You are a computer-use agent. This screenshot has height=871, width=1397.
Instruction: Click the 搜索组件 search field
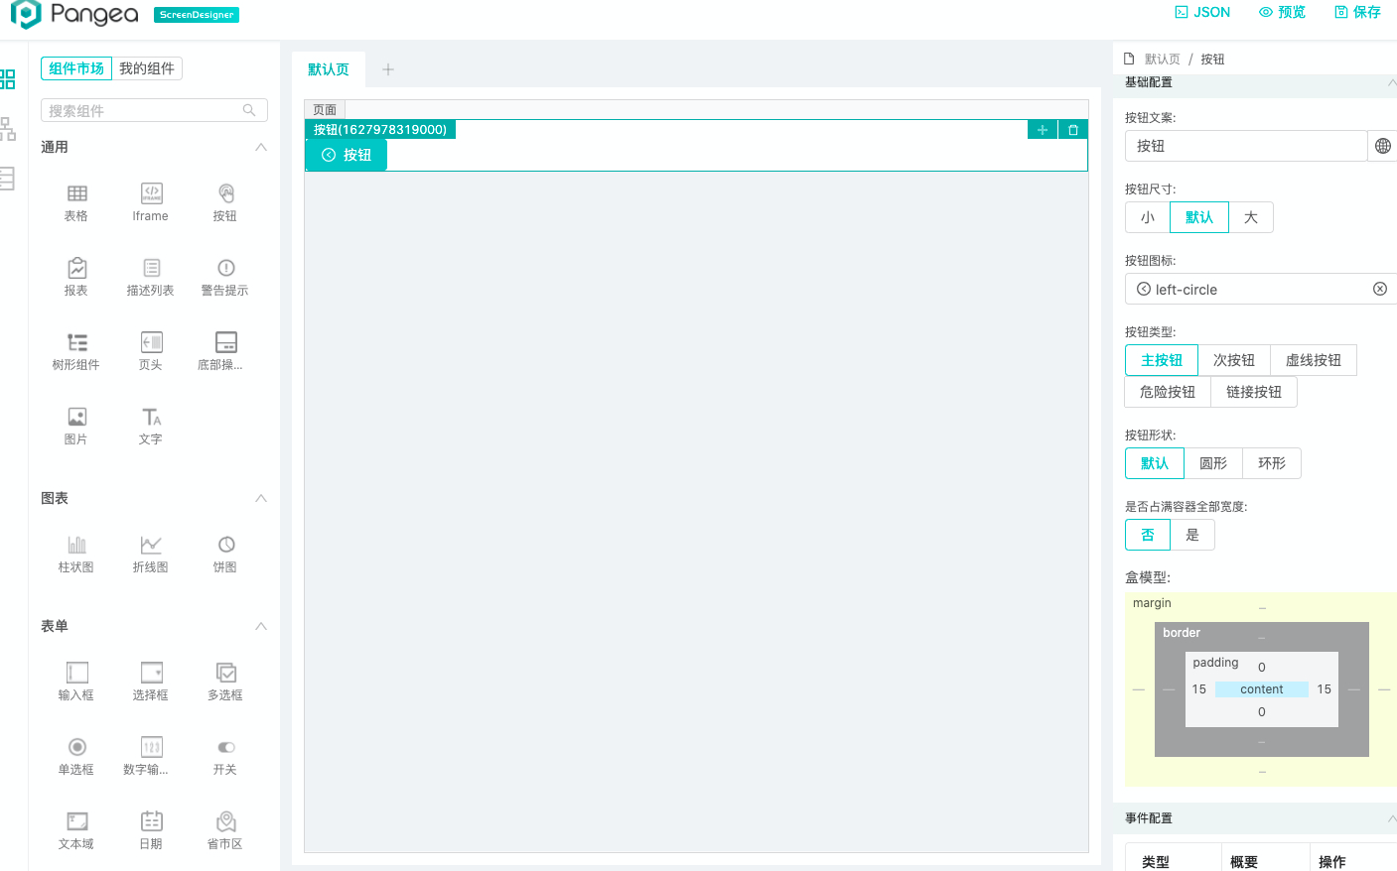[x=144, y=110]
